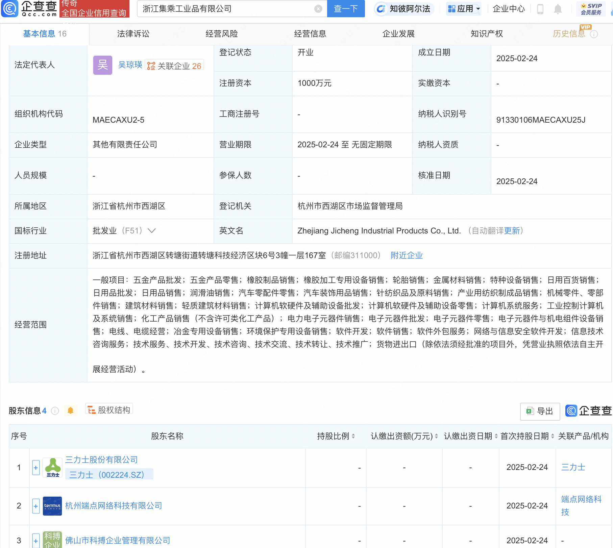Click the 科搏企业 logo thumbnail
This screenshot has width=613, height=548.
point(52,540)
